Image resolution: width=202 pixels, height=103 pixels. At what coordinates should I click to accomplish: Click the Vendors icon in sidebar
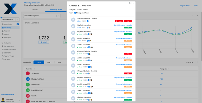3,60
